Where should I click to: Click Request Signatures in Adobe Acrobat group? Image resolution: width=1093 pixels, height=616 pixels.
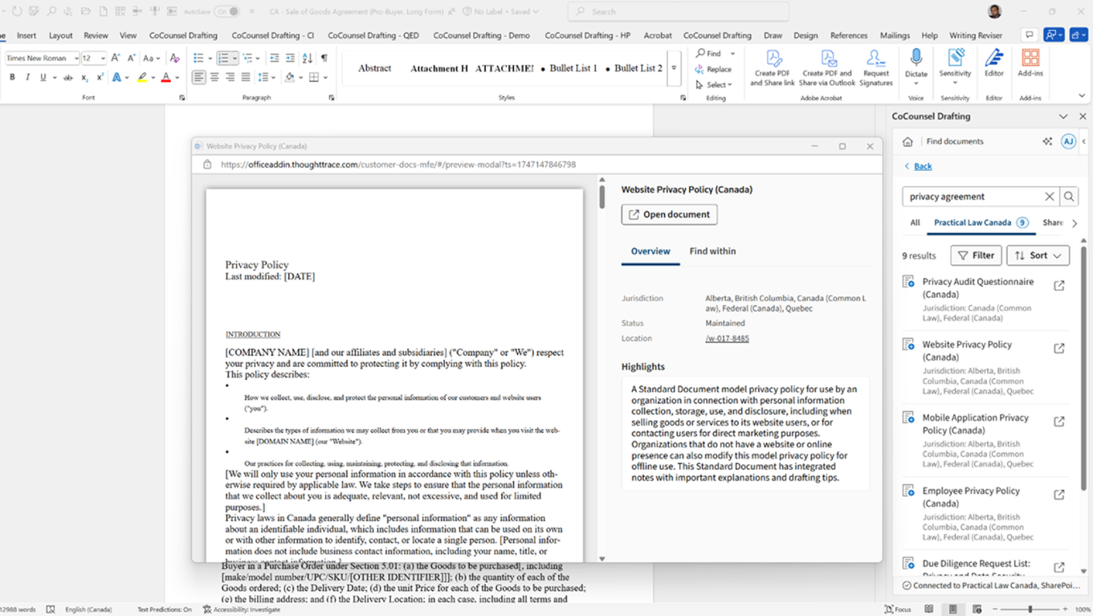[x=876, y=67]
